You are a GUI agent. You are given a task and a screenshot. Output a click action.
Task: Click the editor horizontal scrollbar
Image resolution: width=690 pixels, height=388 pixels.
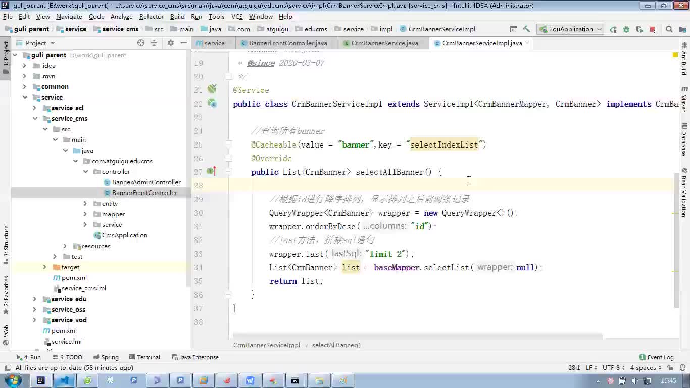(417, 336)
